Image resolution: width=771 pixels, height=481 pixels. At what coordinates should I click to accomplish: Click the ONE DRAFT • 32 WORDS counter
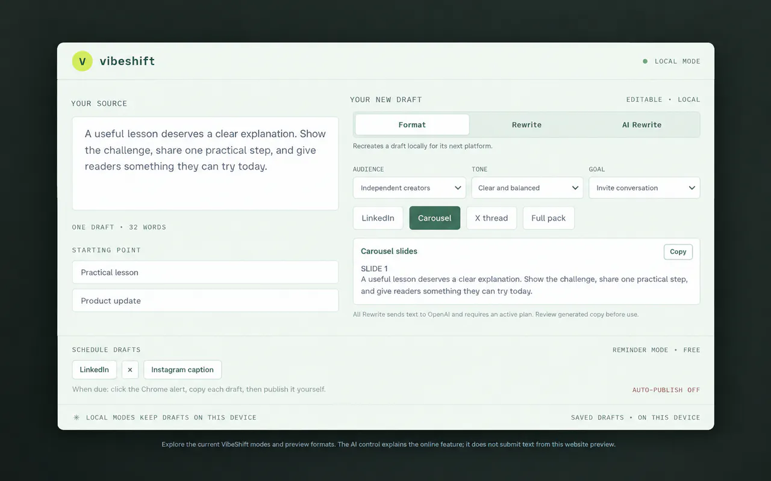point(119,227)
